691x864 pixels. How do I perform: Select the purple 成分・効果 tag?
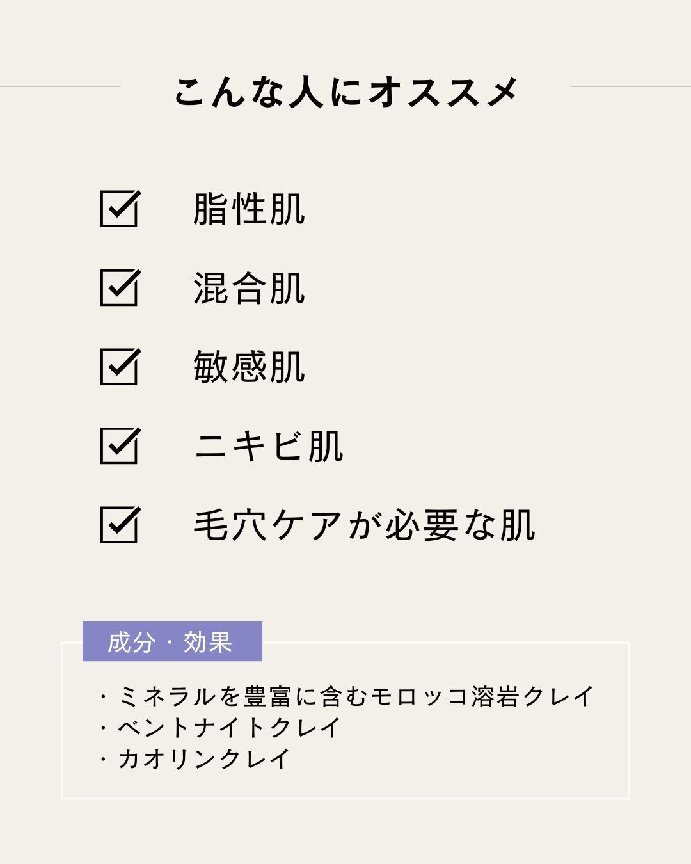click(172, 641)
